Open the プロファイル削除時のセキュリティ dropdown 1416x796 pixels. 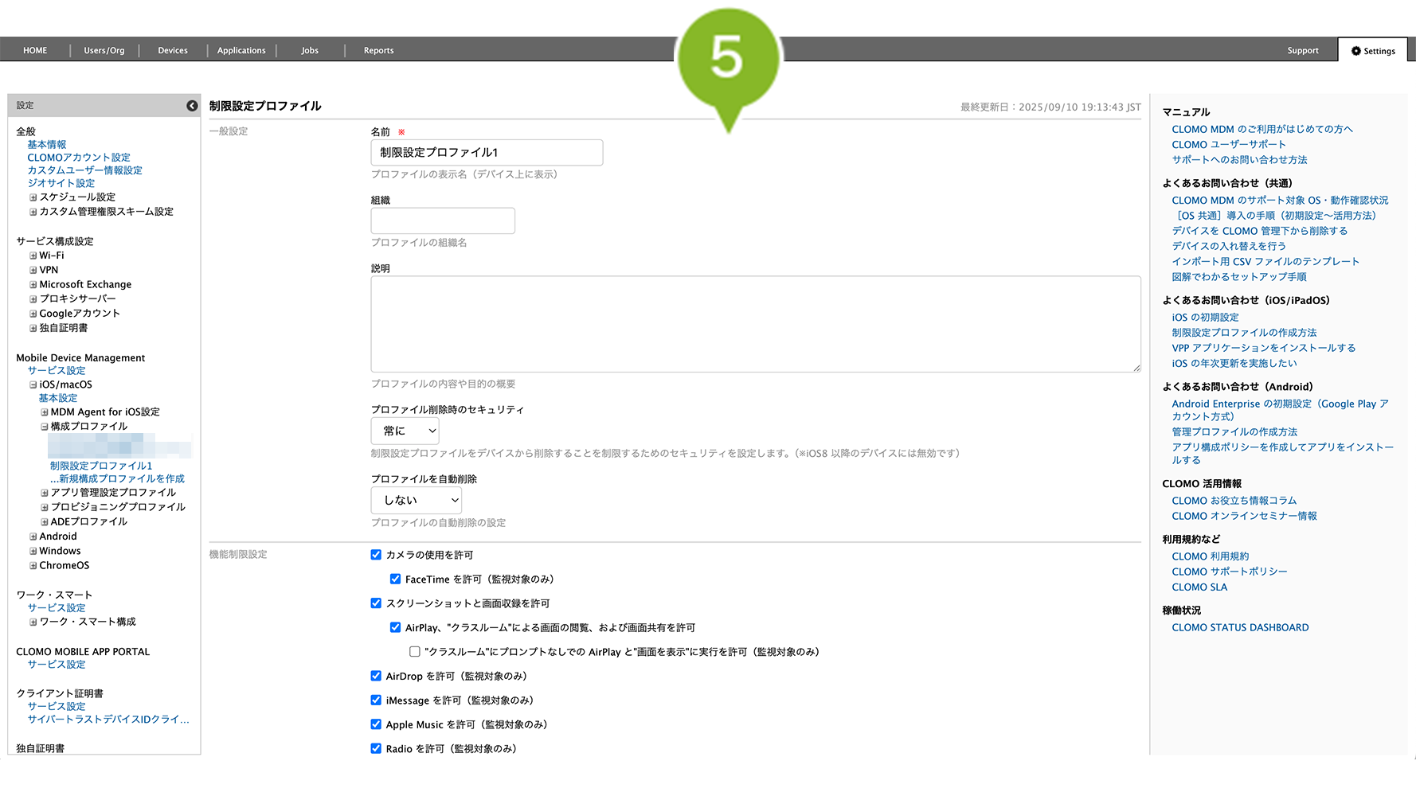[405, 431]
